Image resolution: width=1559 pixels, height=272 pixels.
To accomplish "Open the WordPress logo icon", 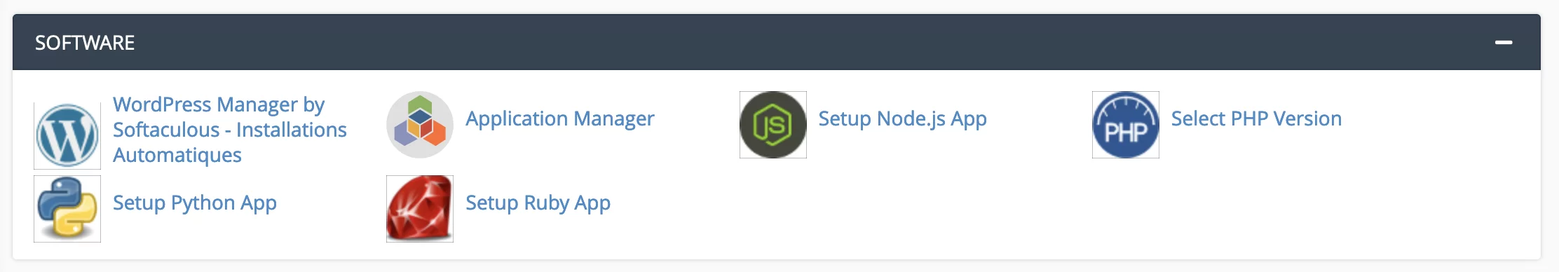I will point(67,136).
